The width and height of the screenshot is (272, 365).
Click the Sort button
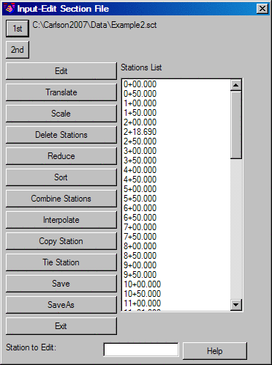[x=61, y=177]
